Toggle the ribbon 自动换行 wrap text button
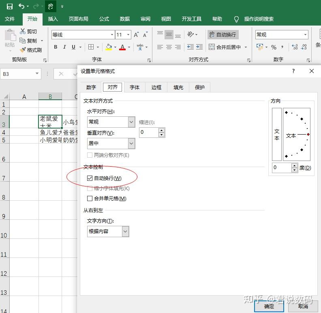The image size is (321, 313). point(223,34)
